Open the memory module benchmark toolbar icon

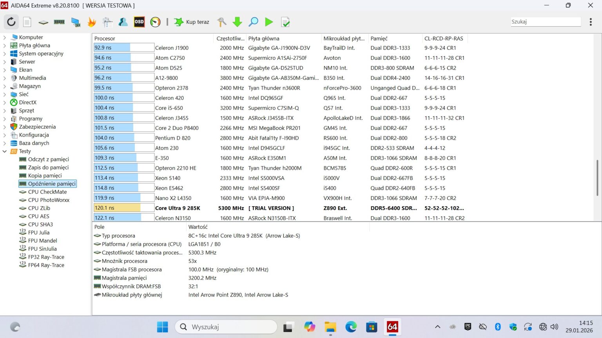59,22
